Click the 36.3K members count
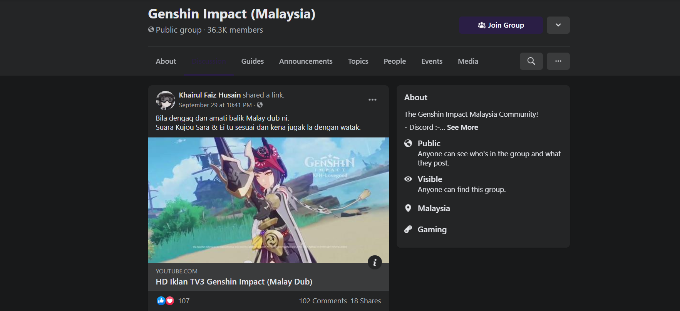 click(235, 30)
